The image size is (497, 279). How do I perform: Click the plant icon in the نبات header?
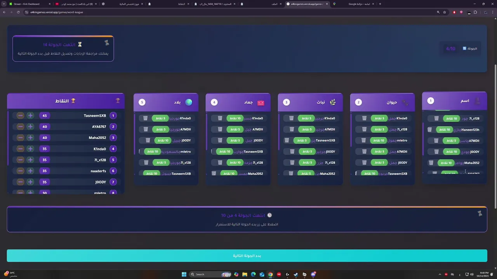click(333, 102)
